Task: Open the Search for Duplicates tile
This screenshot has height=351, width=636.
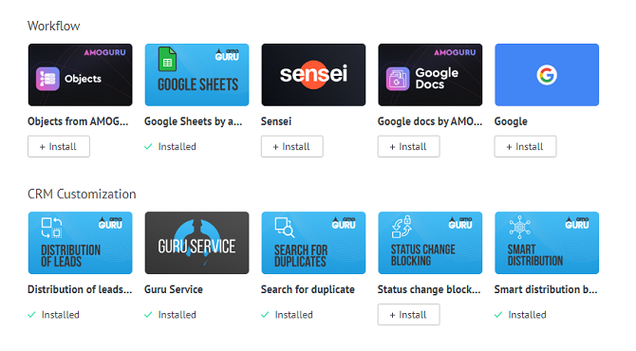Action: 313,243
